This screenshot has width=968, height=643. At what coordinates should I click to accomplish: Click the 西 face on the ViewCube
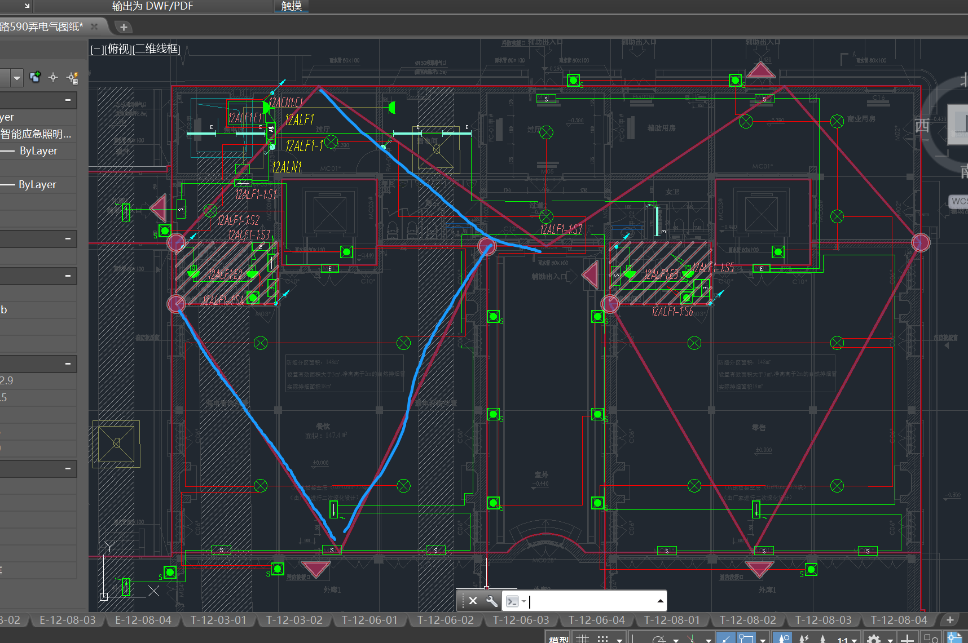(x=922, y=125)
